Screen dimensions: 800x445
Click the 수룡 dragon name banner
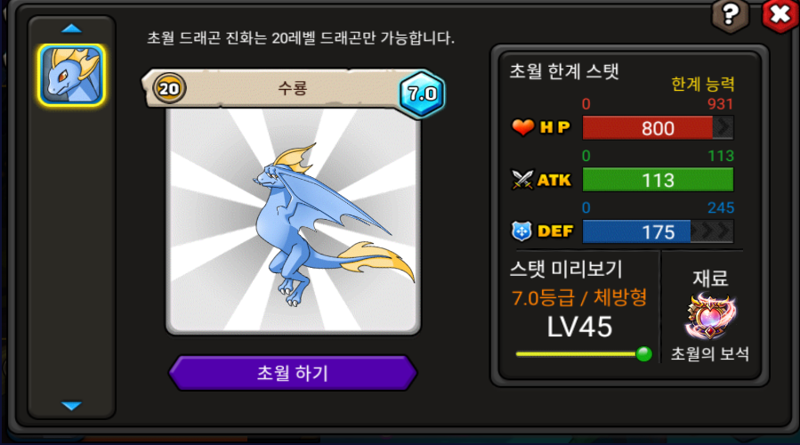coord(293,88)
